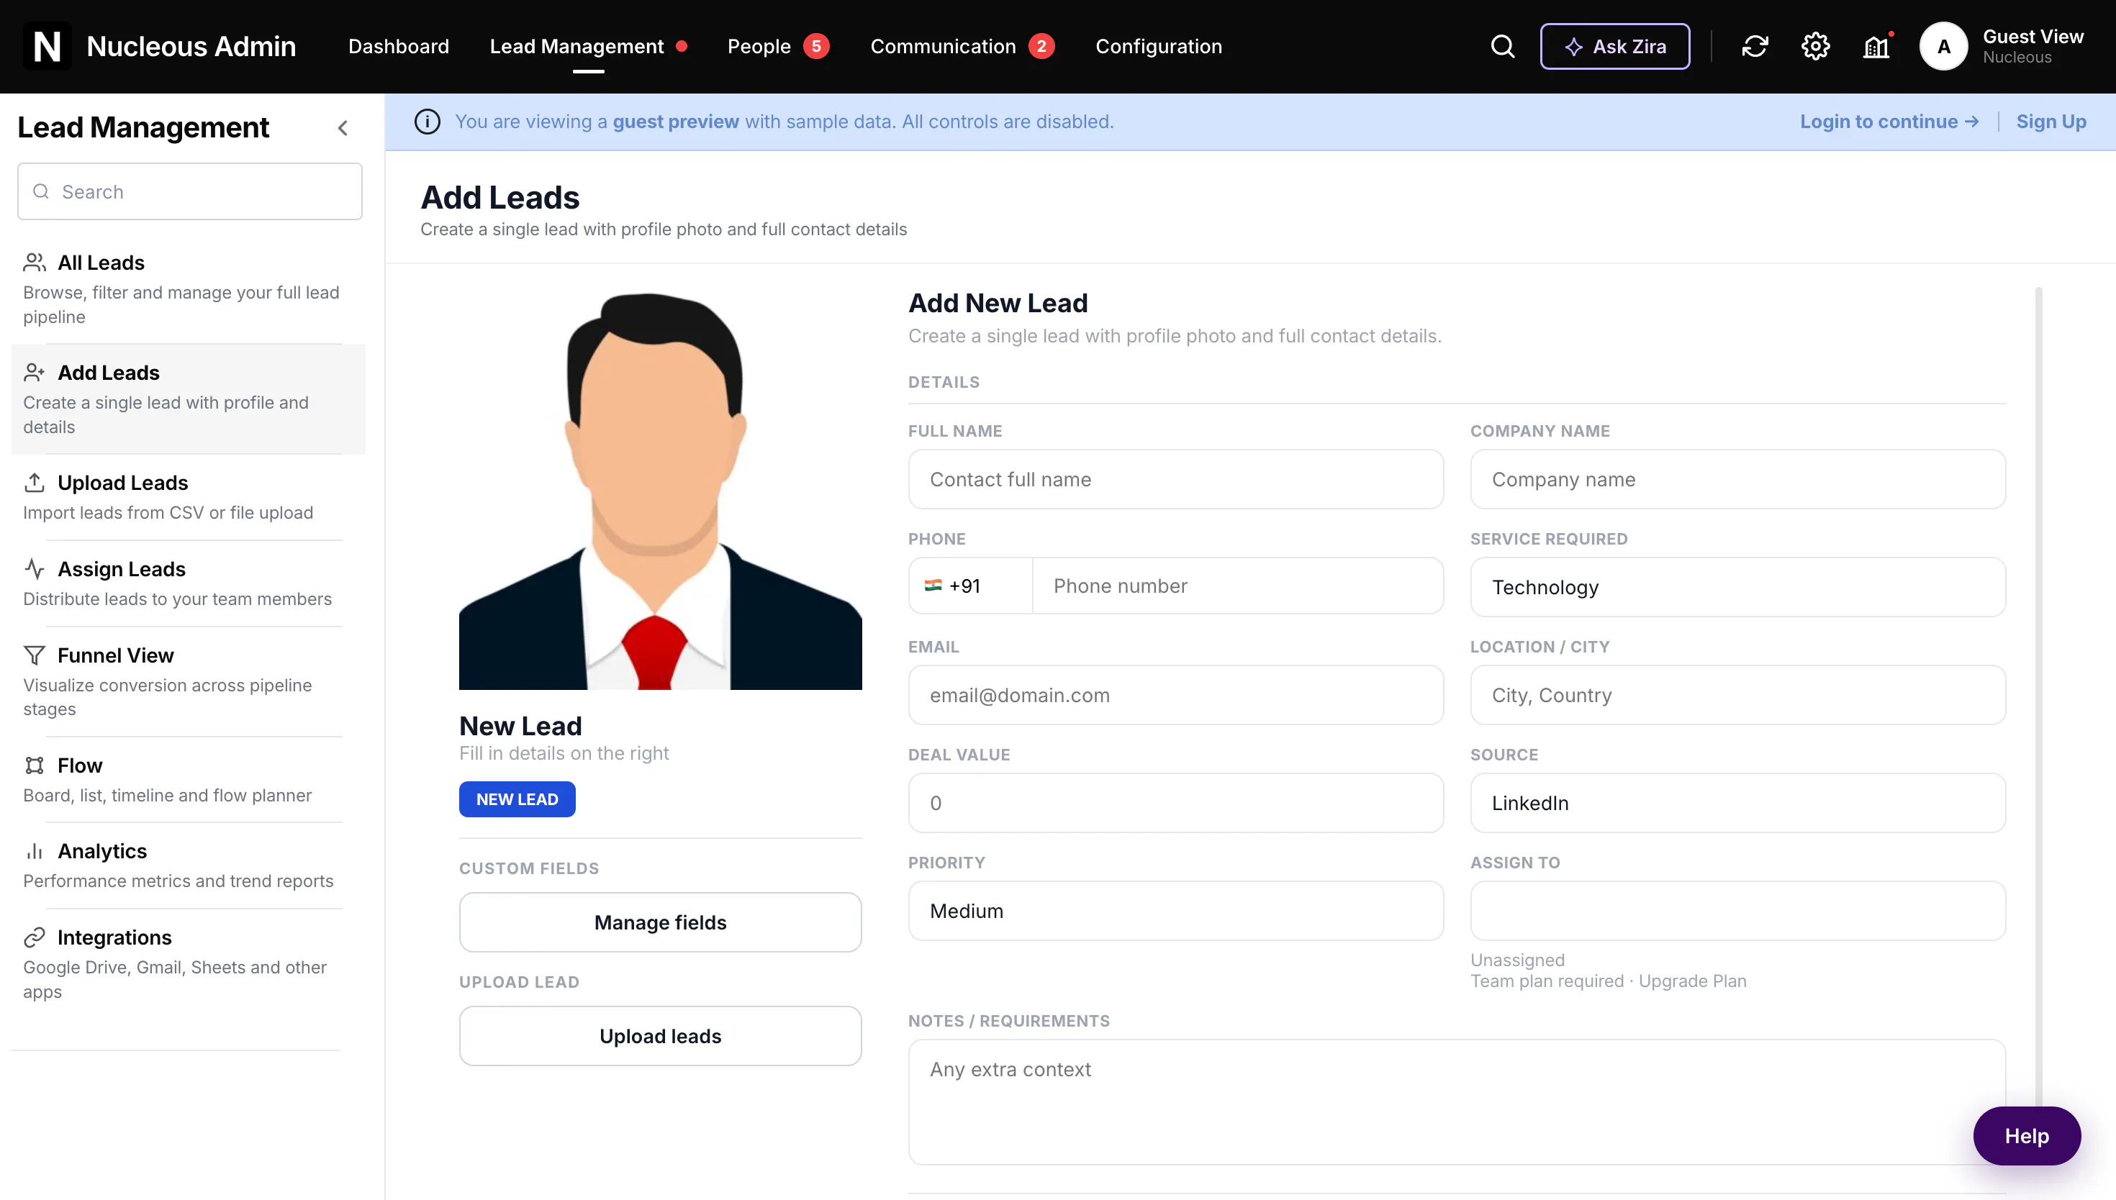The width and height of the screenshot is (2116, 1200).
Task: Open Integrations sidebar item
Action: click(188, 963)
